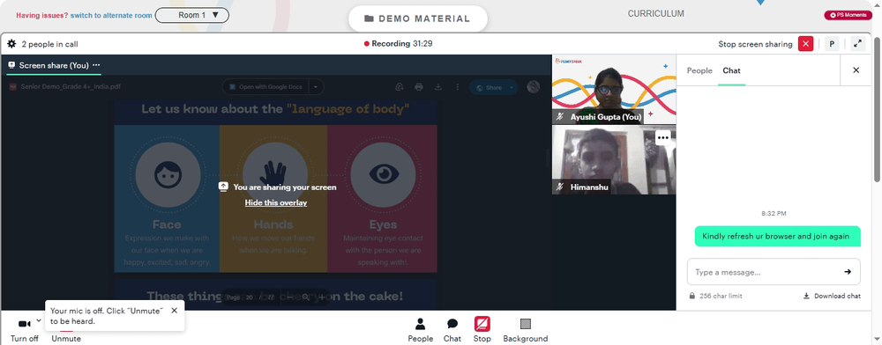Click the P button in header

tap(832, 44)
